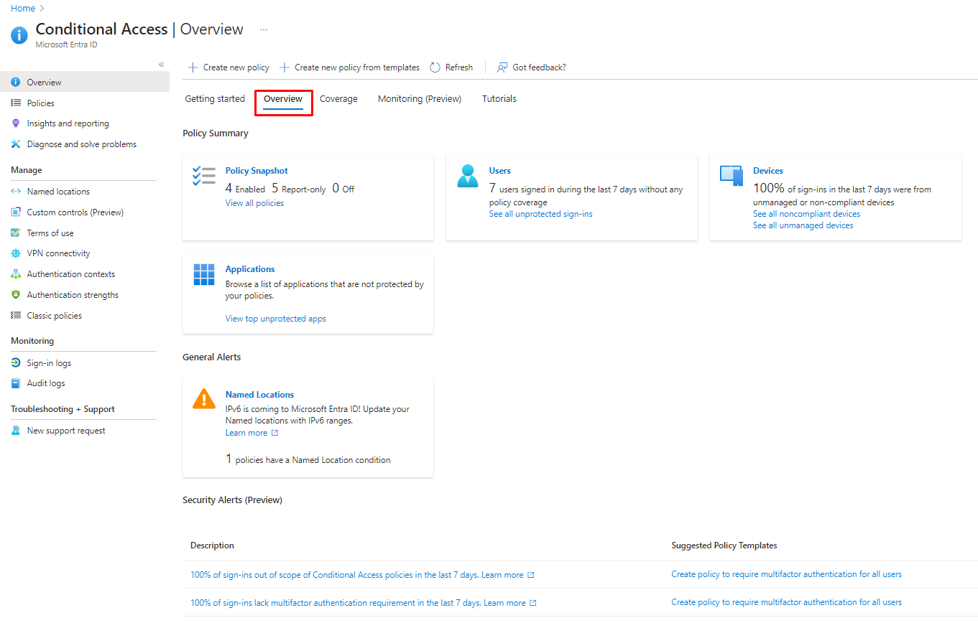Click the Applications grid icon
978x623 pixels.
tap(204, 274)
